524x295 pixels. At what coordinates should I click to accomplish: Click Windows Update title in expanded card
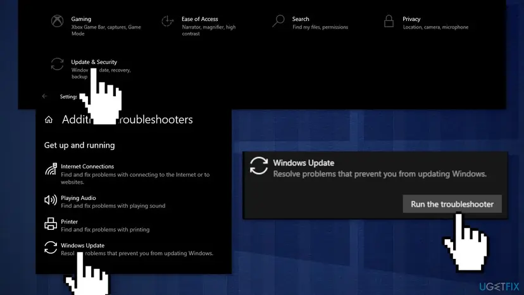pyautogui.click(x=303, y=163)
